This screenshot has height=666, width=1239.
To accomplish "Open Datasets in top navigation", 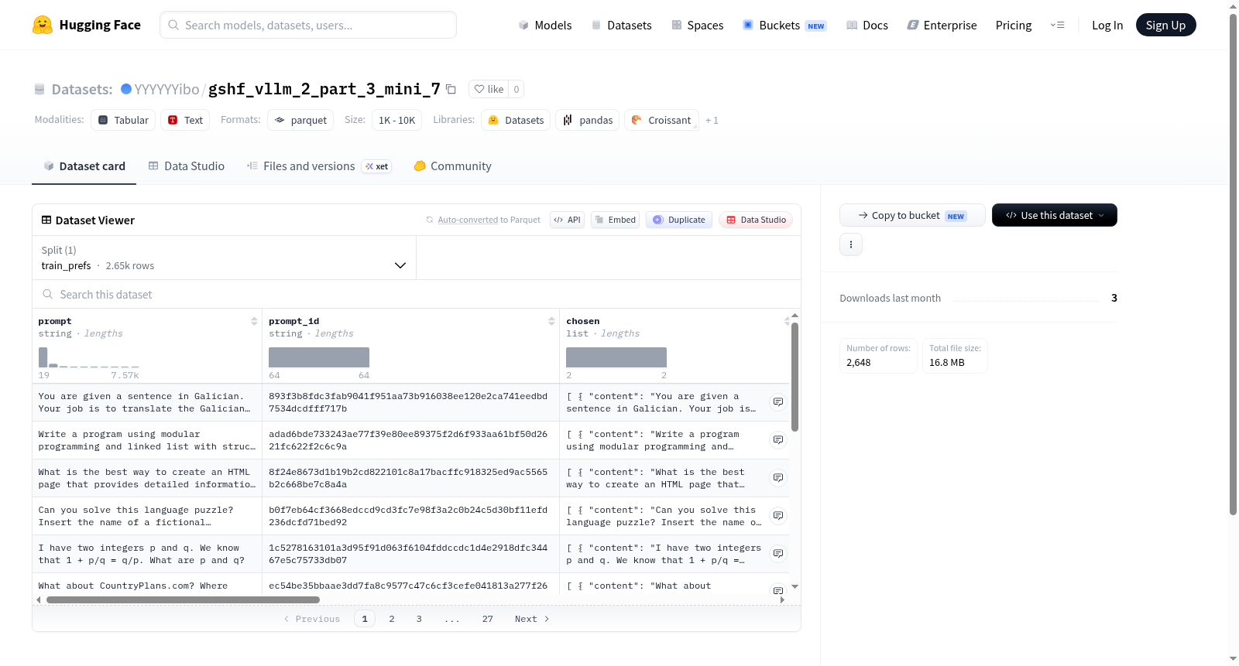I will [622, 26].
